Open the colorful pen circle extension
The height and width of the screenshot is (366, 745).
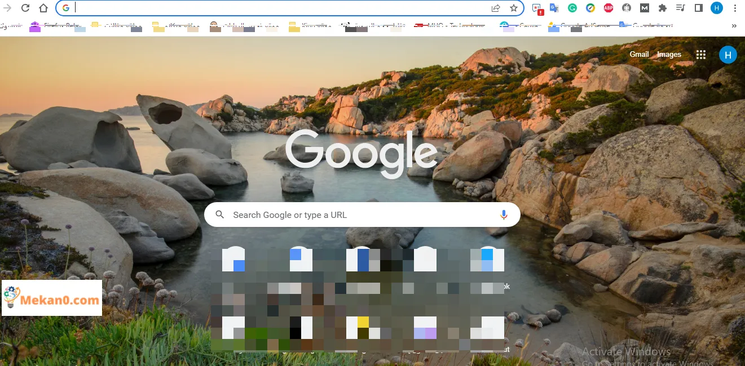590,8
